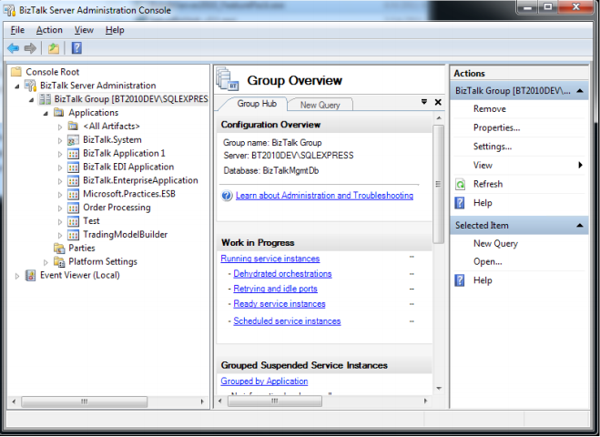
Task: Click the BizTalk.System application icon
Action: tap(73, 139)
